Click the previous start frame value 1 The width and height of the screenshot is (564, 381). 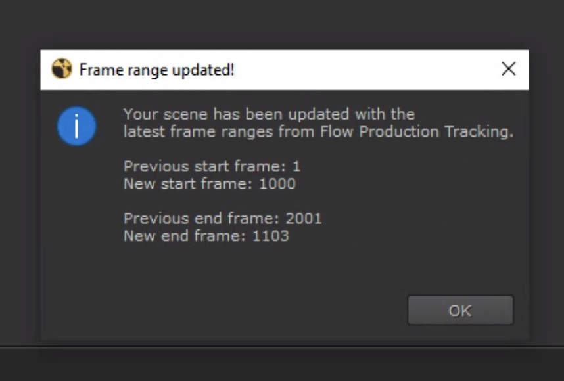296,166
